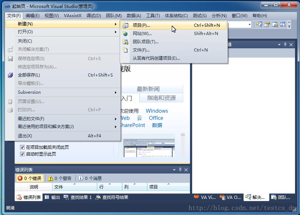The width and height of the screenshot is (300, 215).
Task: Click the 团队项目(T) icon in the submenu
Action: (125, 42)
